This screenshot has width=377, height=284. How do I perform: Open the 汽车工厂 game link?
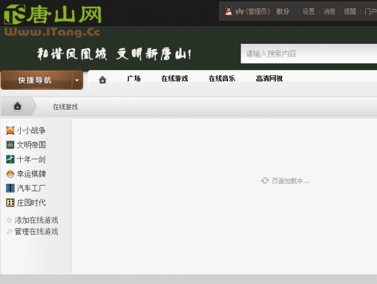coord(31,188)
